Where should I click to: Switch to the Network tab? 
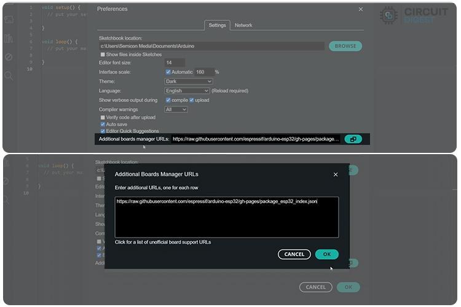coord(243,25)
